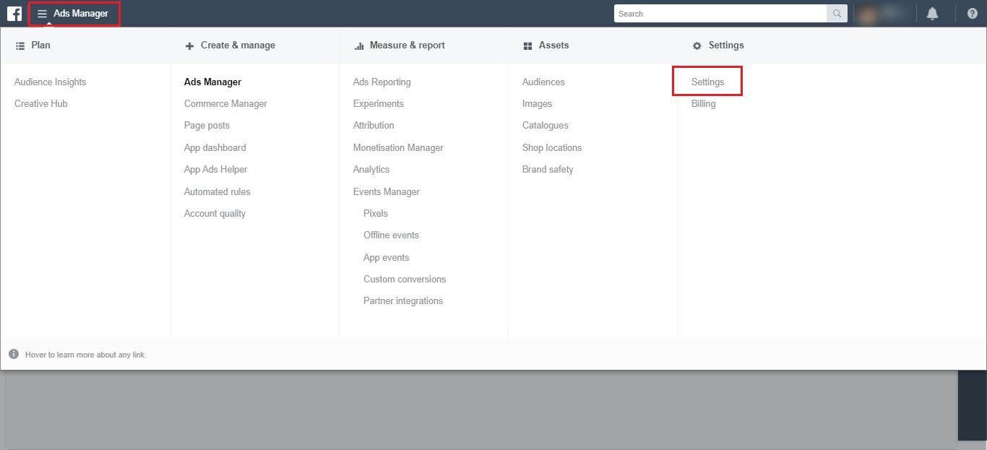Open Creative Hub
The height and width of the screenshot is (450, 987).
click(x=40, y=104)
